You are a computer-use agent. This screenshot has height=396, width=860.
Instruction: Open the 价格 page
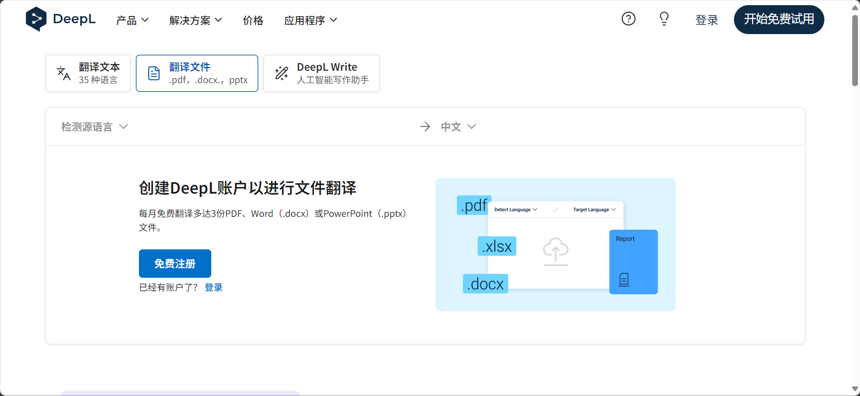click(x=253, y=20)
